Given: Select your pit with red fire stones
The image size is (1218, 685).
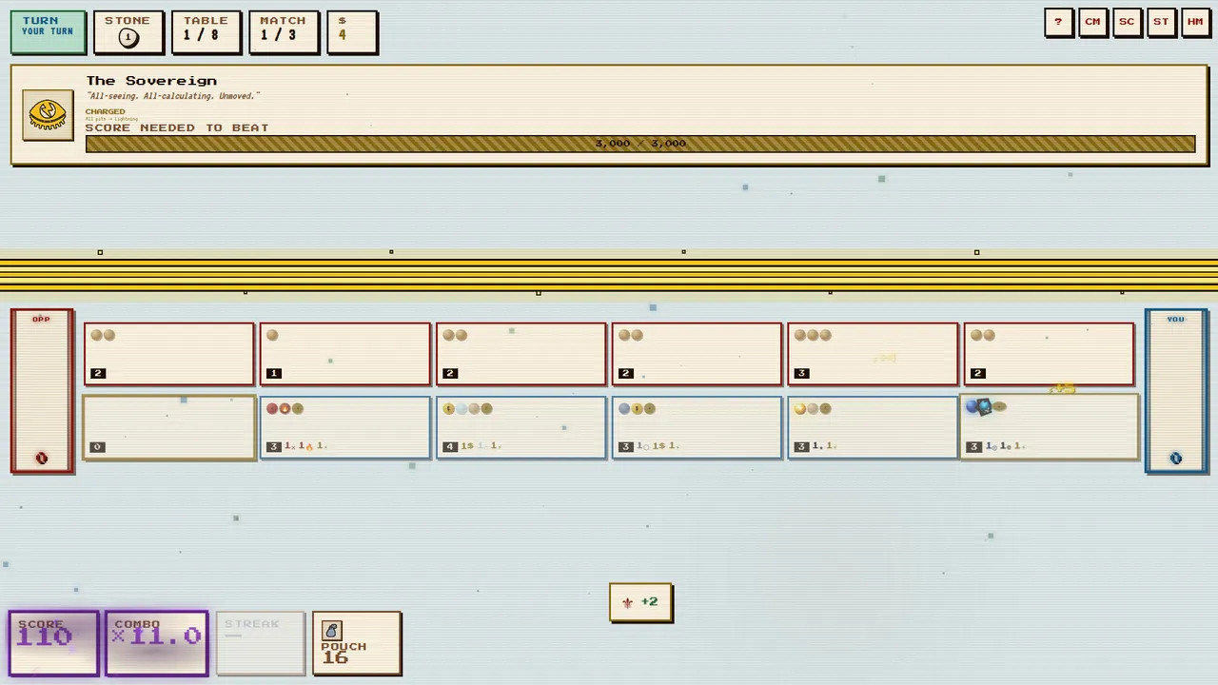Looking at the screenshot, I should (345, 427).
